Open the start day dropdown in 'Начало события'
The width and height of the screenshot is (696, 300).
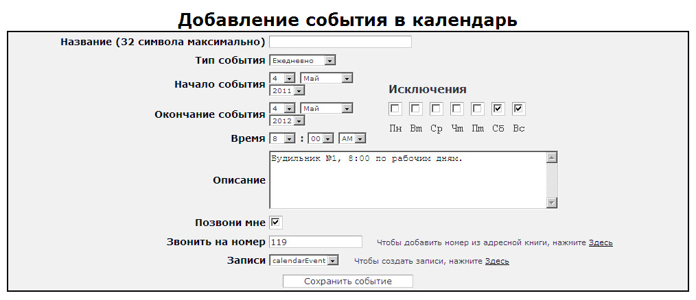point(282,79)
